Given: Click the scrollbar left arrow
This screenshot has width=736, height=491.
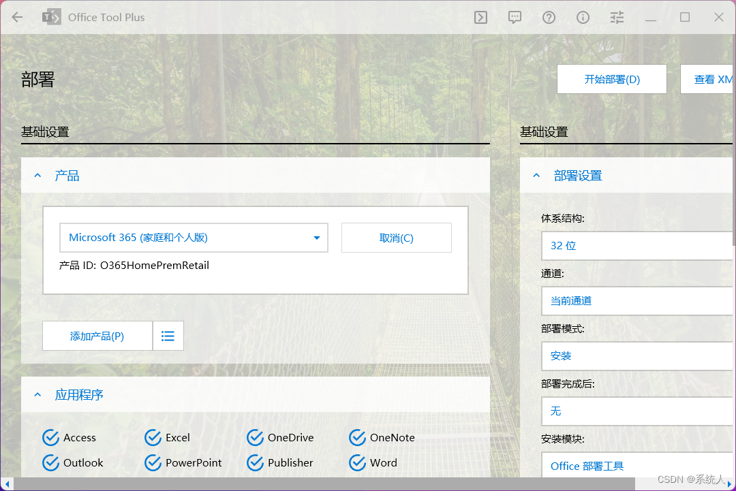Looking at the screenshot, I should [7, 484].
